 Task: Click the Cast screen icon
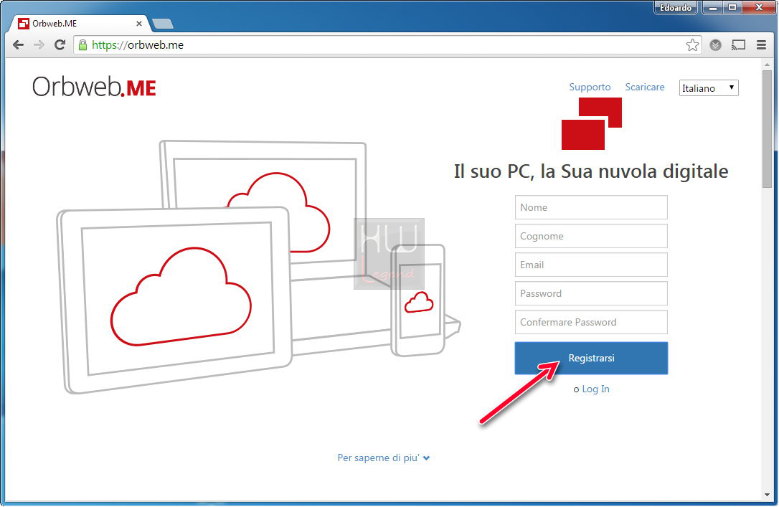(x=739, y=45)
